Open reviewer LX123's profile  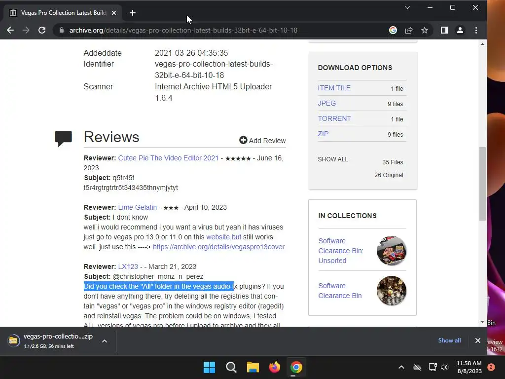[128, 266]
